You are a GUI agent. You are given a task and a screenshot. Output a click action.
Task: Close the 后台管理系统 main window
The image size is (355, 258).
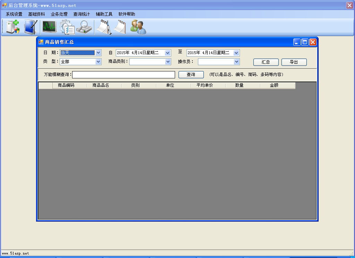pos(349,5)
